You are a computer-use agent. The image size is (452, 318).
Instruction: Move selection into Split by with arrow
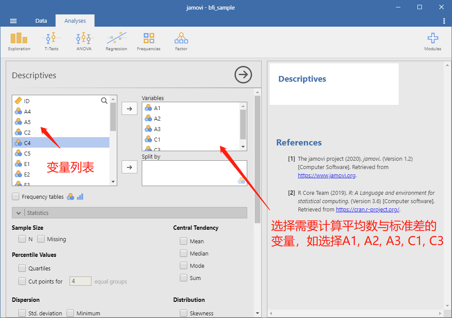point(130,167)
